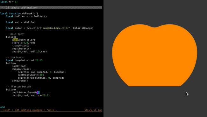
Task: Click the '-- top bumps' comment
Action: [15, 57]
